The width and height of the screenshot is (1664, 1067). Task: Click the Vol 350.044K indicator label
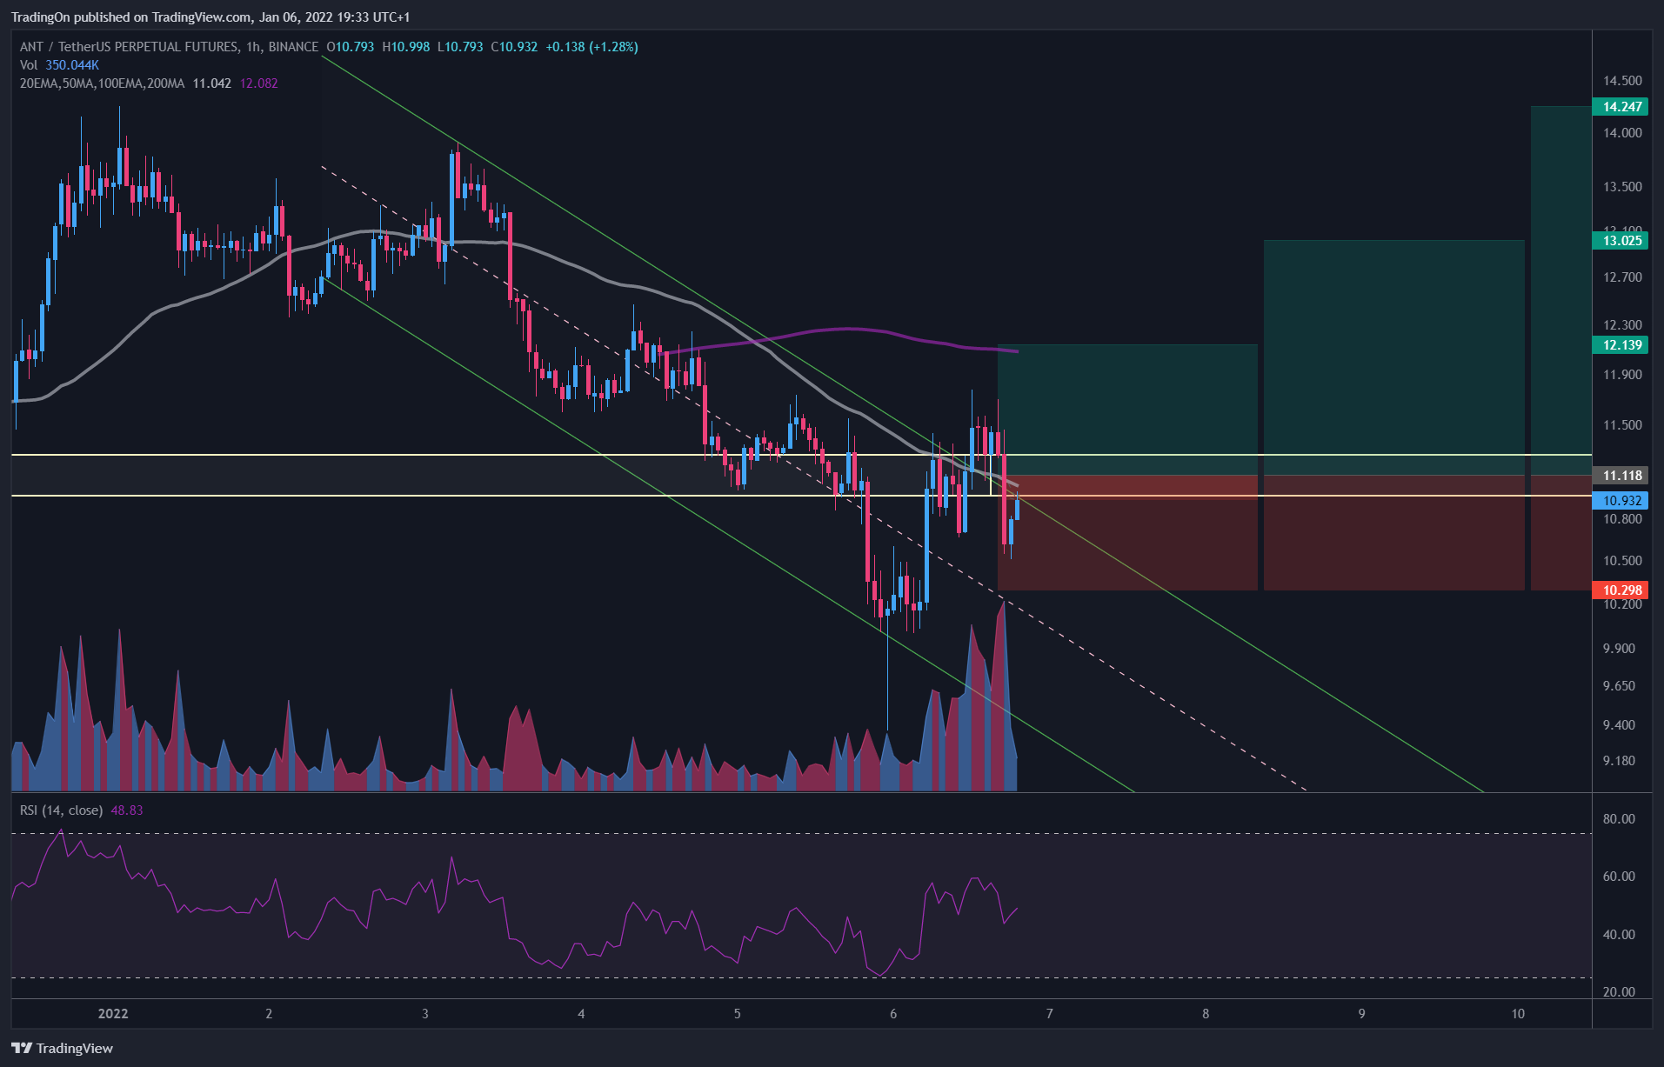[59, 65]
